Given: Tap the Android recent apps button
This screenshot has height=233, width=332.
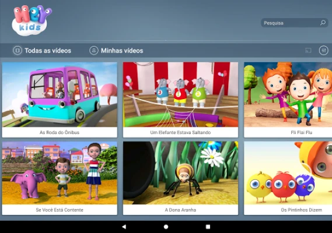Looking at the screenshot, I should pyautogui.click(x=208, y=227).
